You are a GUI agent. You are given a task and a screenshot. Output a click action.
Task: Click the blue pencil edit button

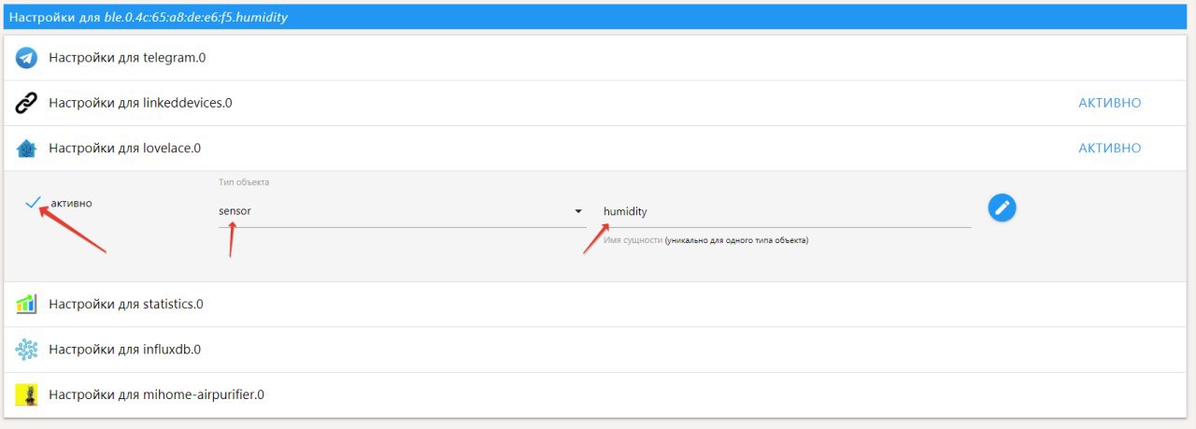1003,207
